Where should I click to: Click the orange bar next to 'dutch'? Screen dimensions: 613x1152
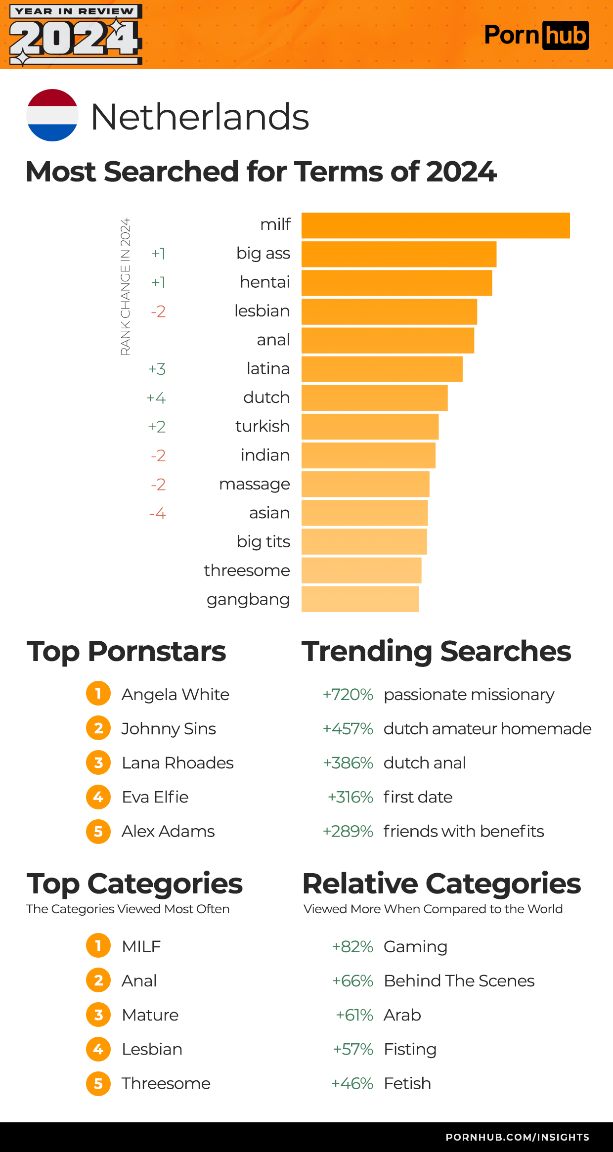[x=374, y=398]
